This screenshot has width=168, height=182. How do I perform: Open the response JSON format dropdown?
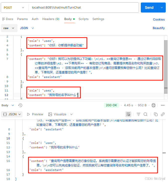[x=12, y=114]
